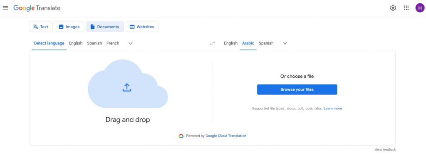This screenshot has height=156, width=426.
Task: Click the 'Or choose a file' text
Action: [x=297, y=77]
